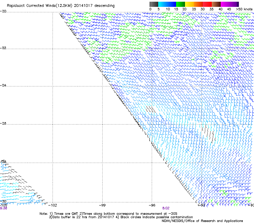
Task: Click the date '20141017' in the title
Action: pyautogui.click(x=83, y=5)
